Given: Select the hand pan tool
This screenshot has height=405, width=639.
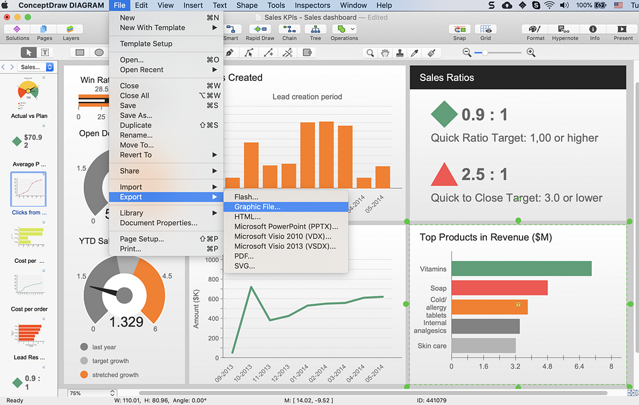Looking at the screenshot, I should pyautogui.click(x=385, y=53).
